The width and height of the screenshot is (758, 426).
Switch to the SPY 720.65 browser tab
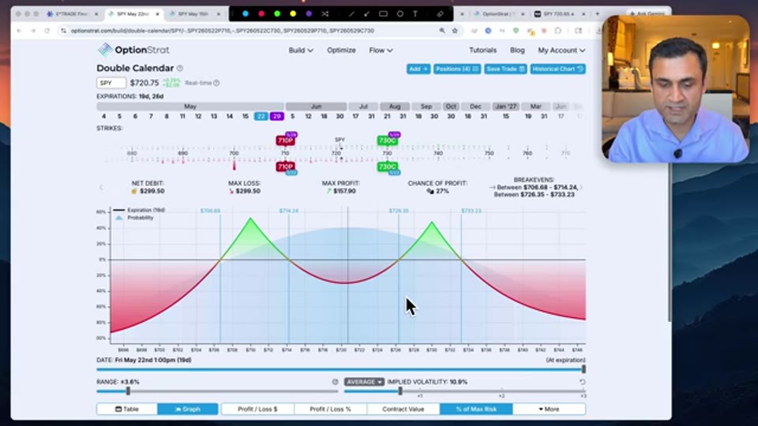[560, 14]
